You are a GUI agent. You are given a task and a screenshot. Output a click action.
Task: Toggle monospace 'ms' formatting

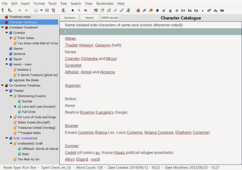click(x=222, y=10)
